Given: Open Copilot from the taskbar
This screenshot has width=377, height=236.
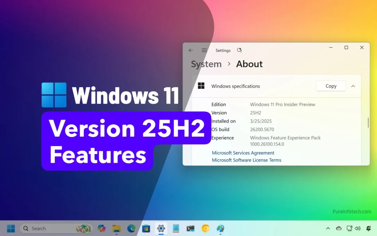Looking at the screenshot, I should coord(102,229).
